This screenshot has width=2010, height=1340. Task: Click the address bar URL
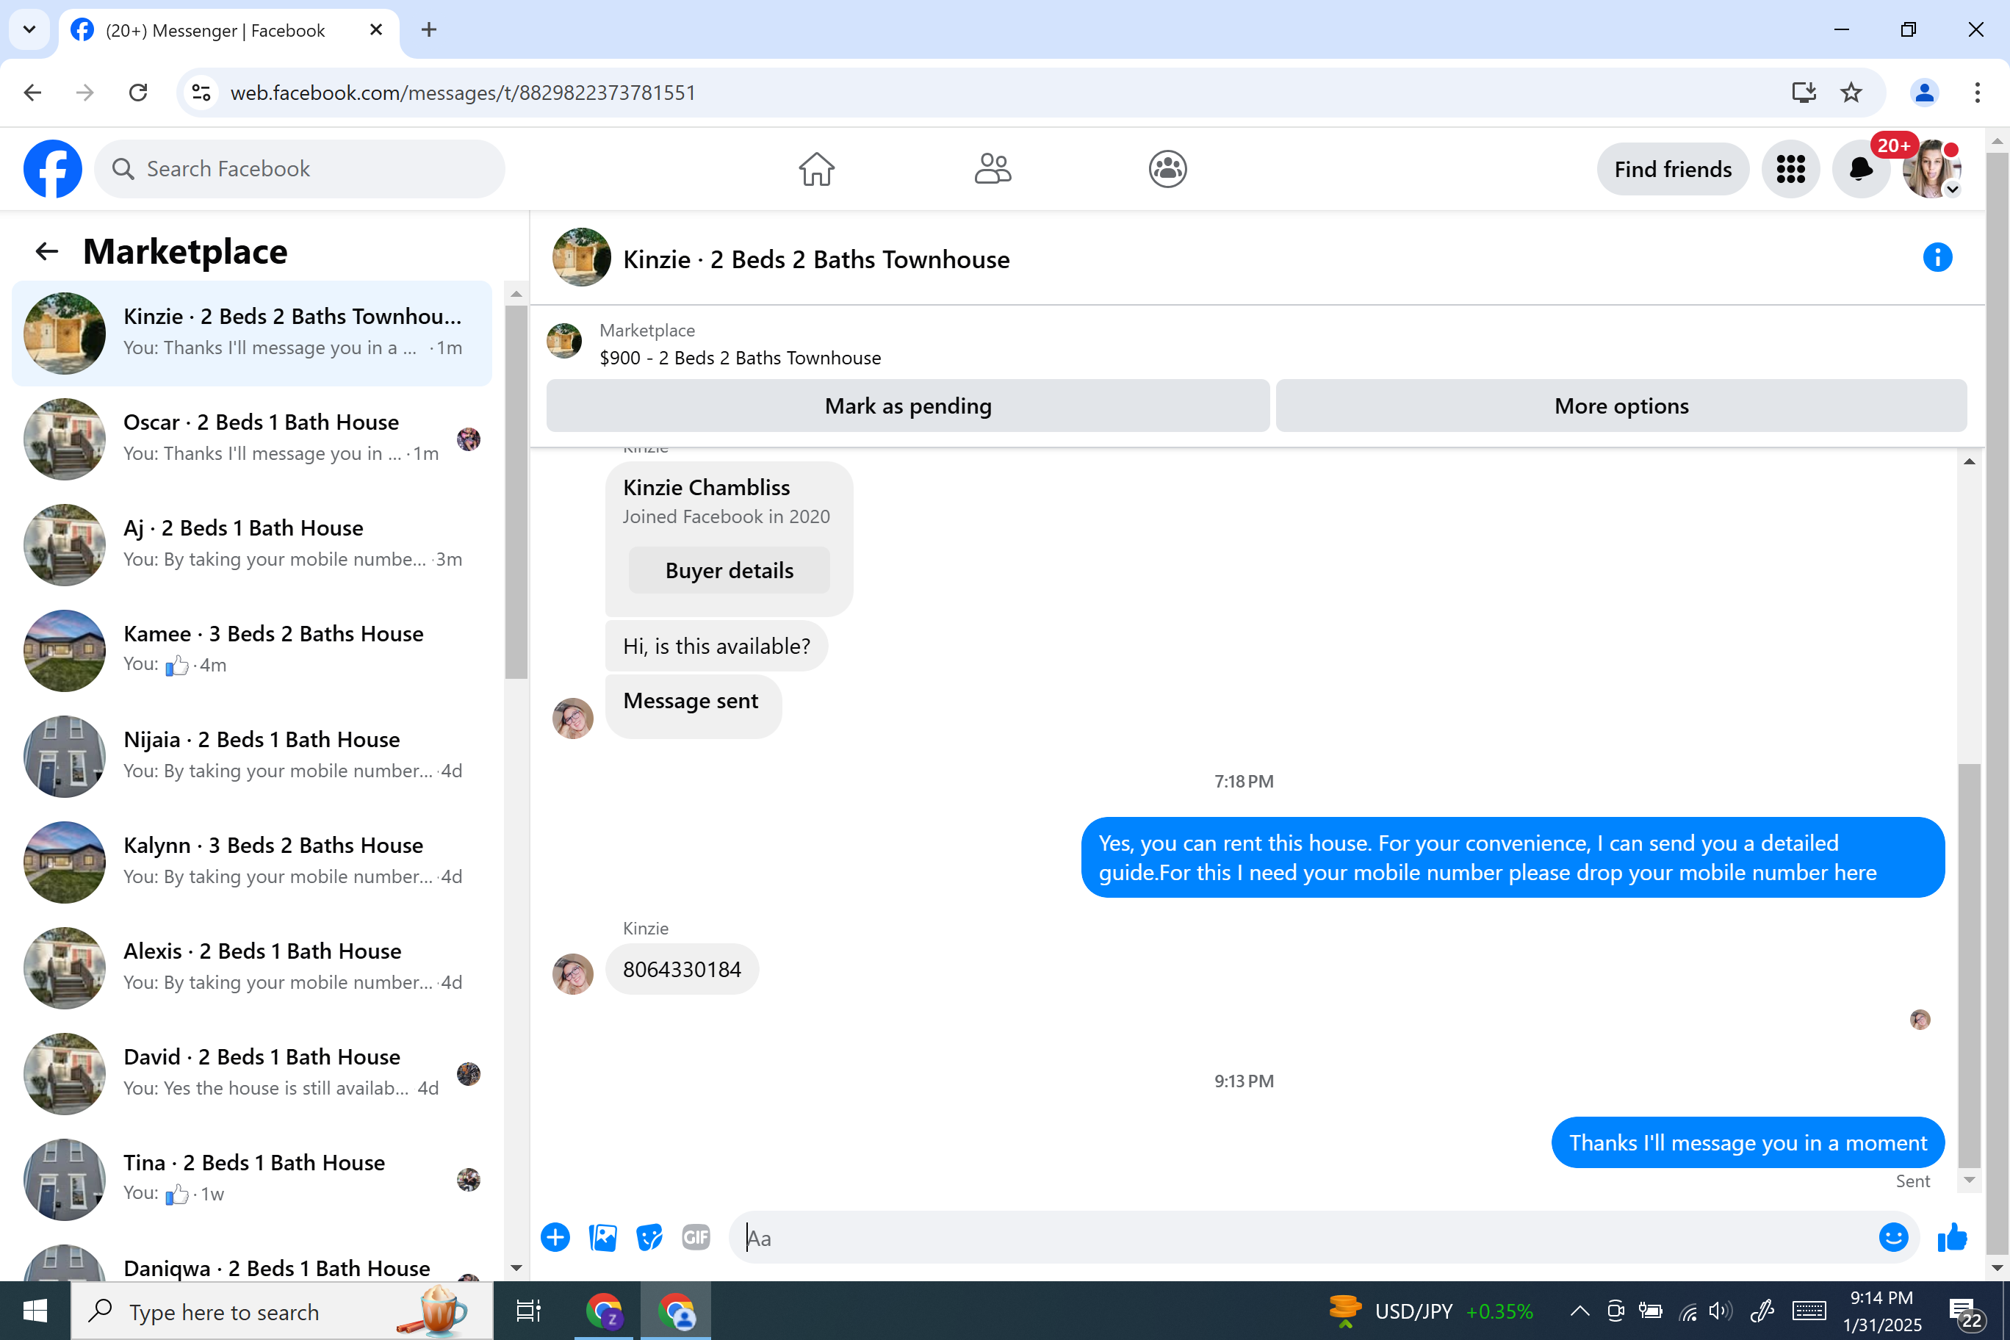pos(463,93)
